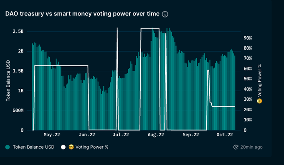This screenshot has height=165, width=284.
Task: Click the Sep.22 x-axis label
Action: [x=191, y=135]
